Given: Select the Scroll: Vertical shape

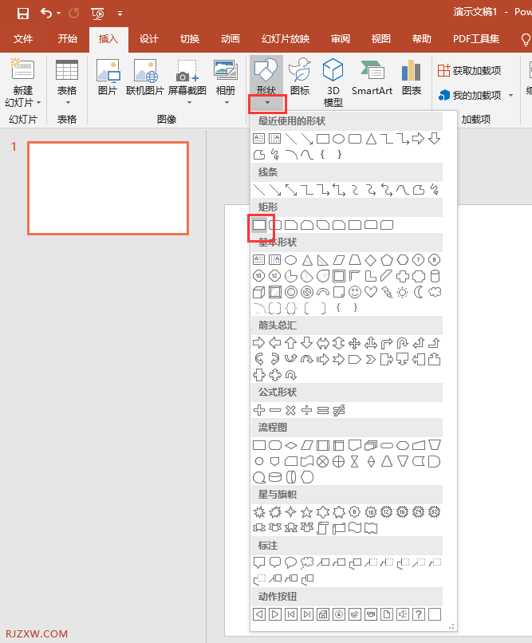Looking at the screenshot, I should (x=323, y=528).
